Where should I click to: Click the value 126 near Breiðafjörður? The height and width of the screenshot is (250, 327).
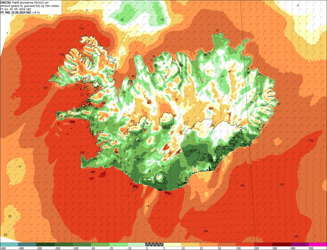pos(103,103)
